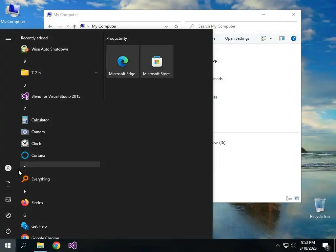
Task: Launch Blend for Visual Studio 2015
Action: click(x=60, y=96)
